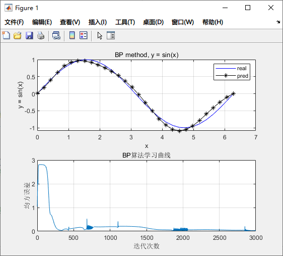Open the 桌面(D) menu
Image resolution: width=283 pixels, height=256 pixels.
pos(153,22)
